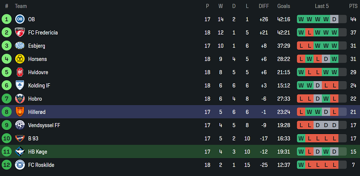Screen dimensions: 360x176
Task: Sort standings by DIFF column header
Action: pos(264,6)
